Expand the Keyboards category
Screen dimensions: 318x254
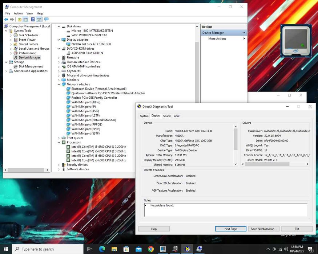click(x=59, y=71)
